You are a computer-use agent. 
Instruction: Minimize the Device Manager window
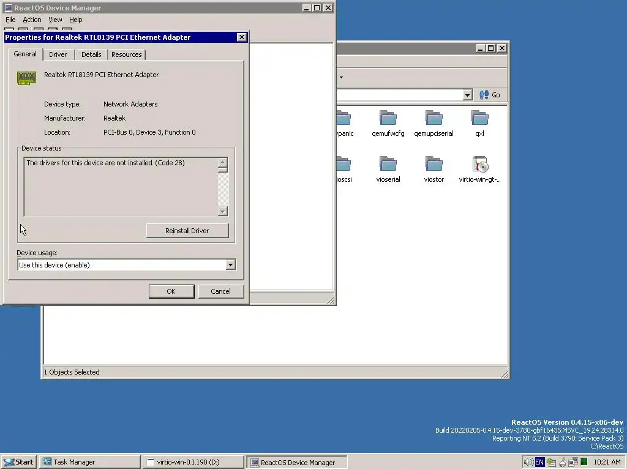(306, 7)
